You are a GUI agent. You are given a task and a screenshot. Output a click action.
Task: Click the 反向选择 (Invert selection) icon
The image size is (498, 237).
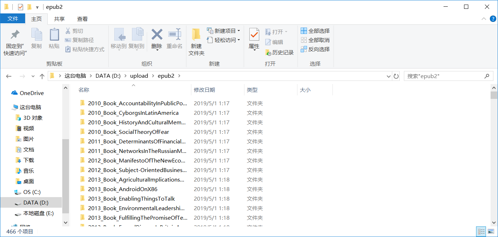coord(315,49)
